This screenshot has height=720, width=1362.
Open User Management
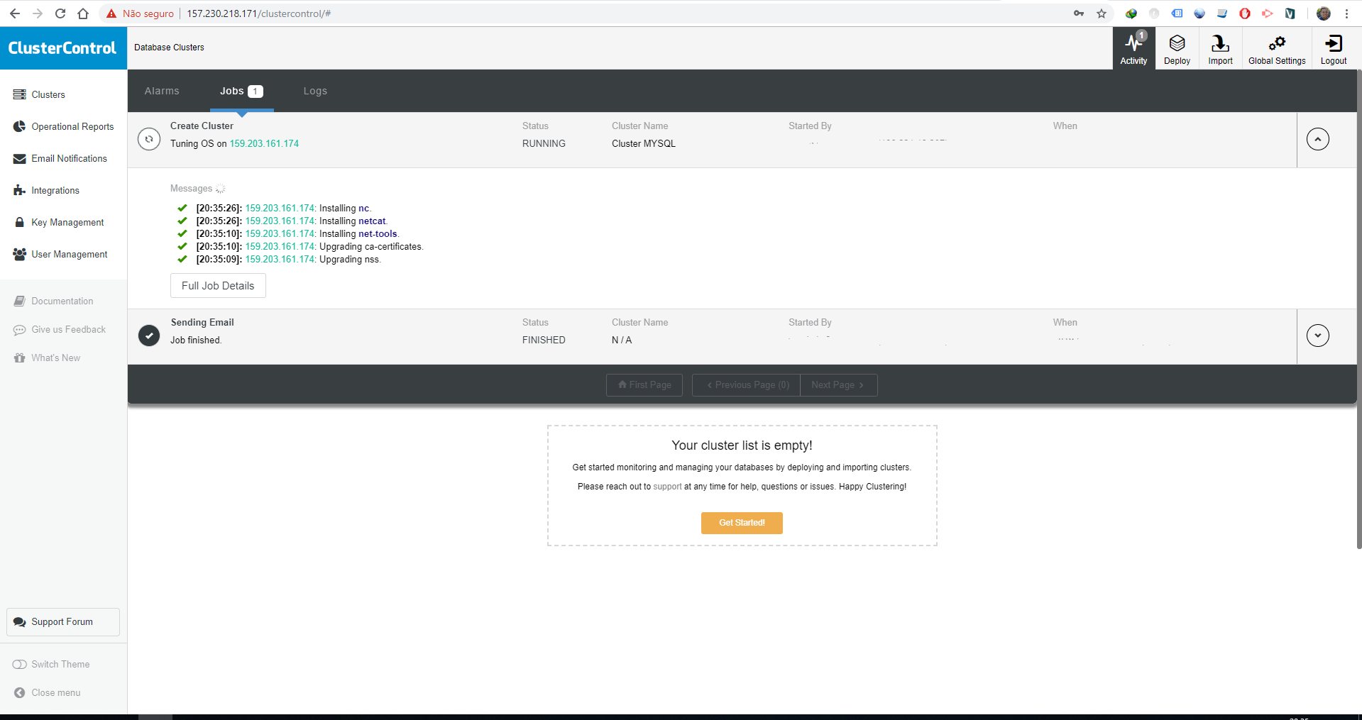(x=69, y=254)
